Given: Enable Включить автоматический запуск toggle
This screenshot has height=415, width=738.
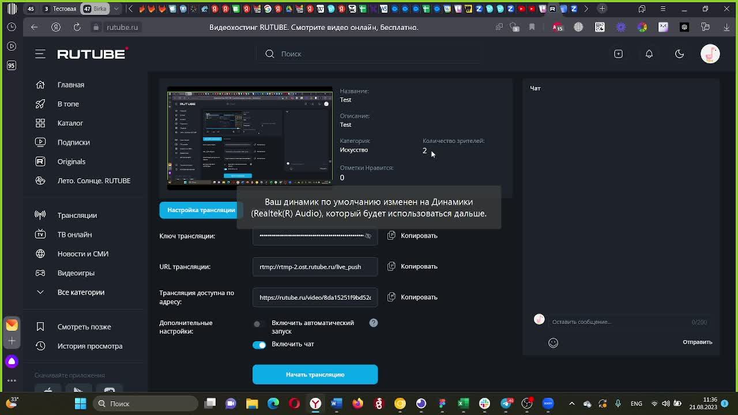Looking at the screenshot, I should tap(259, 324).
